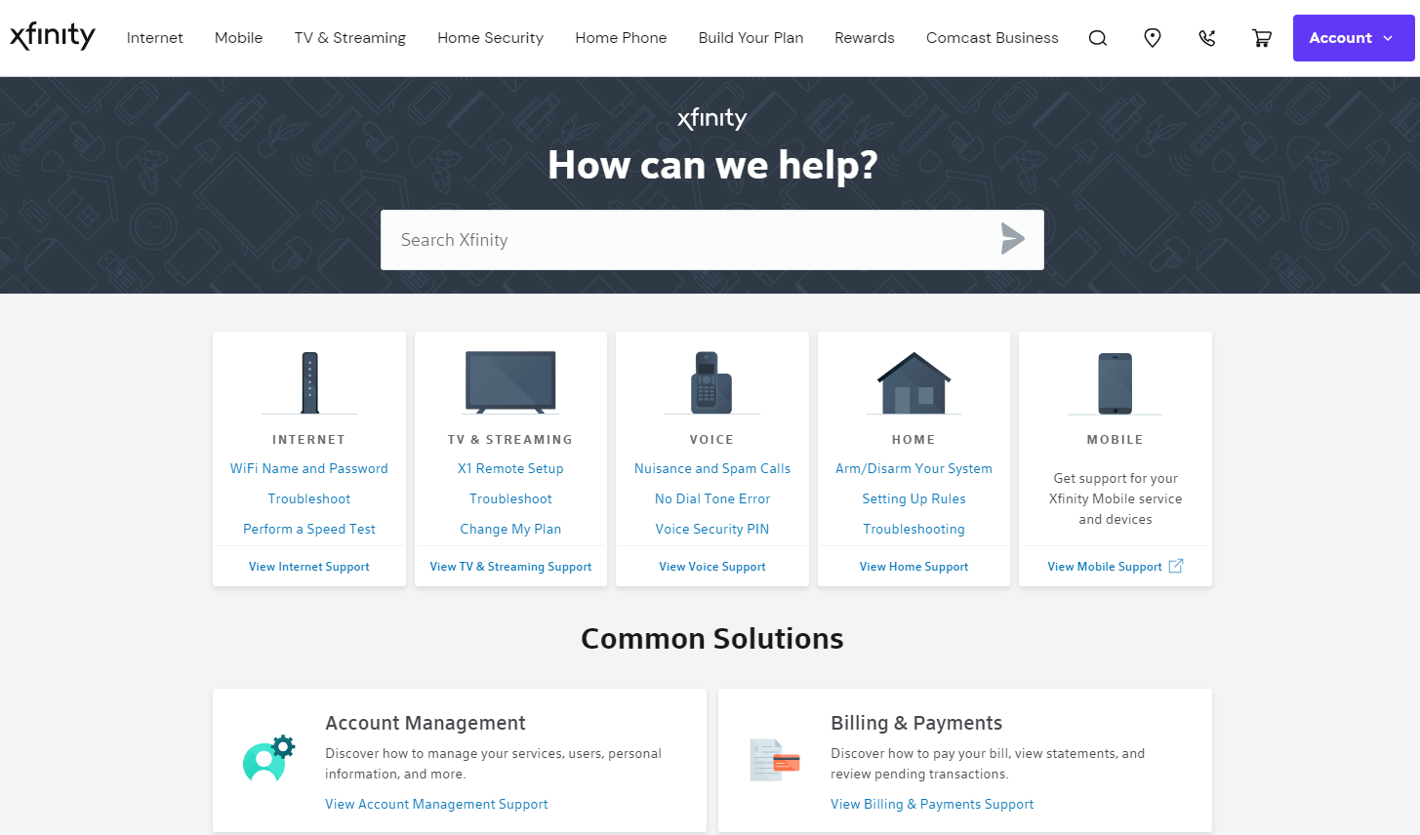Open the Internet menu

[x=155, y=38]
